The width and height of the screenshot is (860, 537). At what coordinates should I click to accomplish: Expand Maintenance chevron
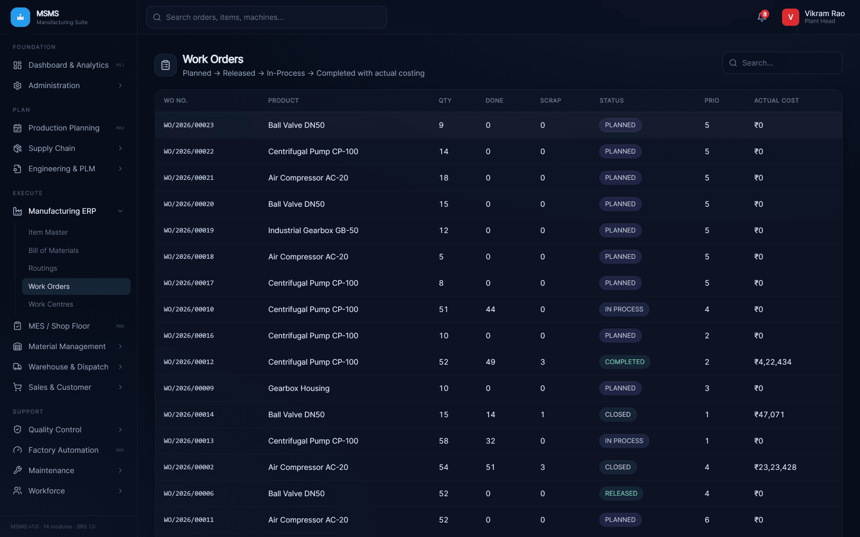tap(120, 470)
